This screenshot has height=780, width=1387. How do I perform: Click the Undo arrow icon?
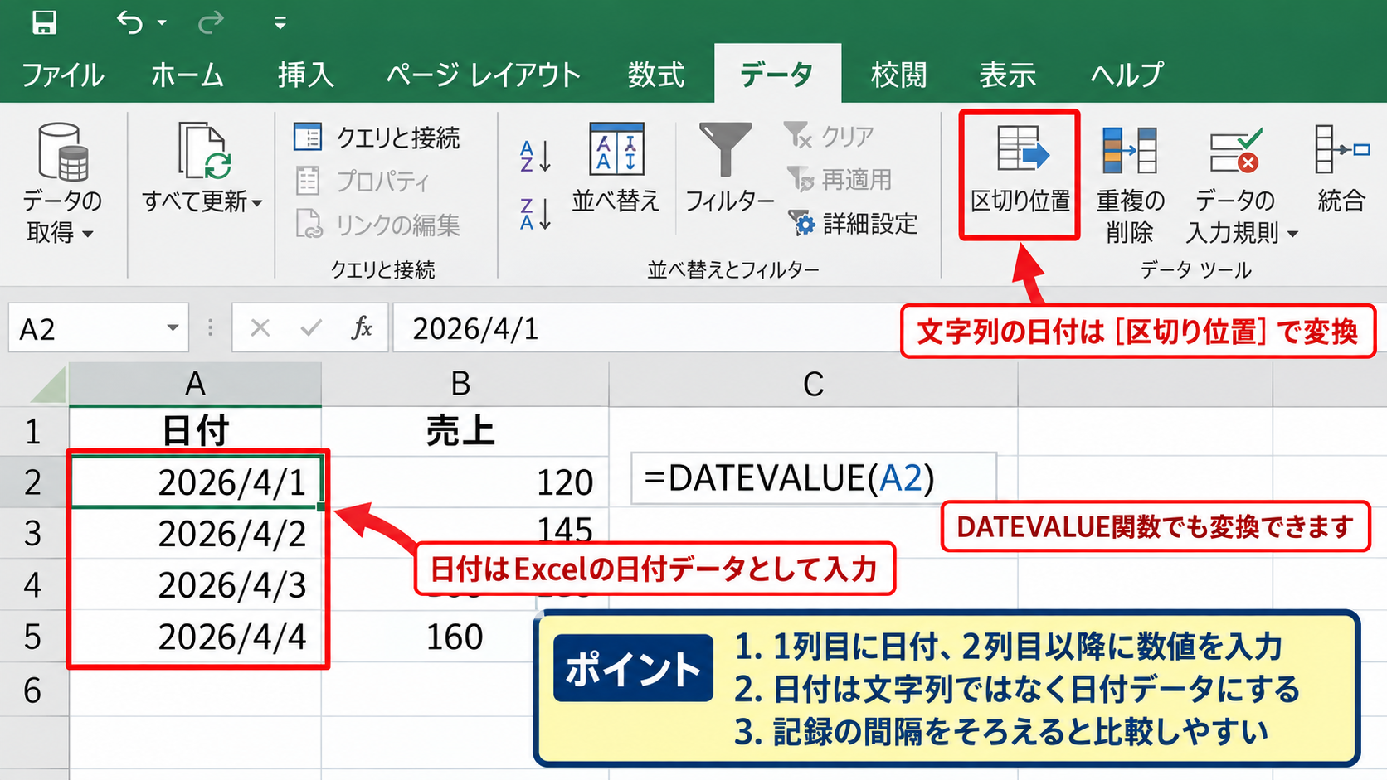click(x=129, y=22)
